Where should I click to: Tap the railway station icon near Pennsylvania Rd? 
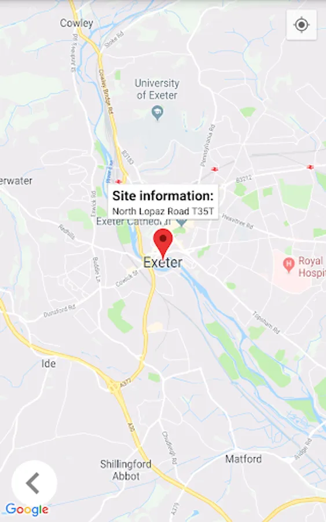[215, 169]
